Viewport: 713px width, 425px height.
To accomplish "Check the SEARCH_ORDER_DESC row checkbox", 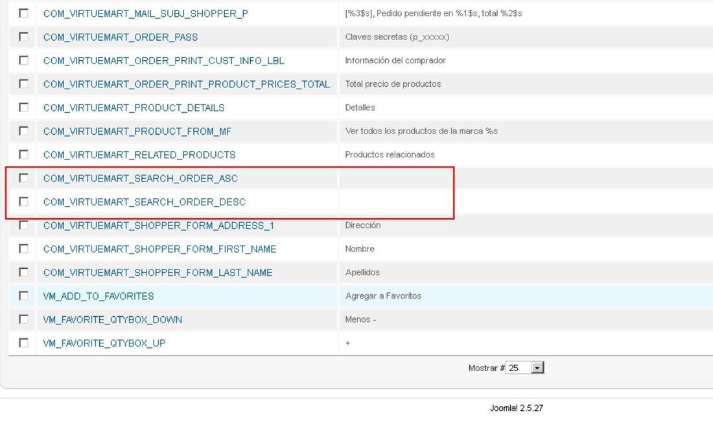I will click(23, 201).
